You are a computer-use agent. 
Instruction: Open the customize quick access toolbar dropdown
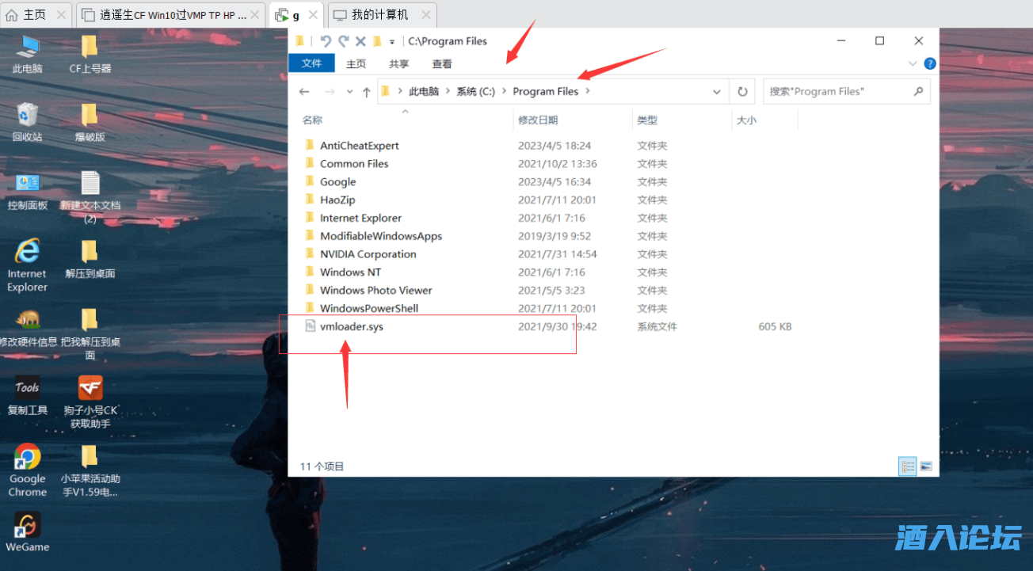pos(392,42)
